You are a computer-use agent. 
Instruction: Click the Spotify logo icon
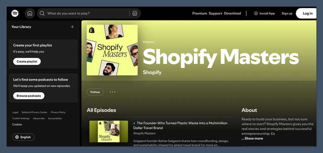(x=15, y=13)
